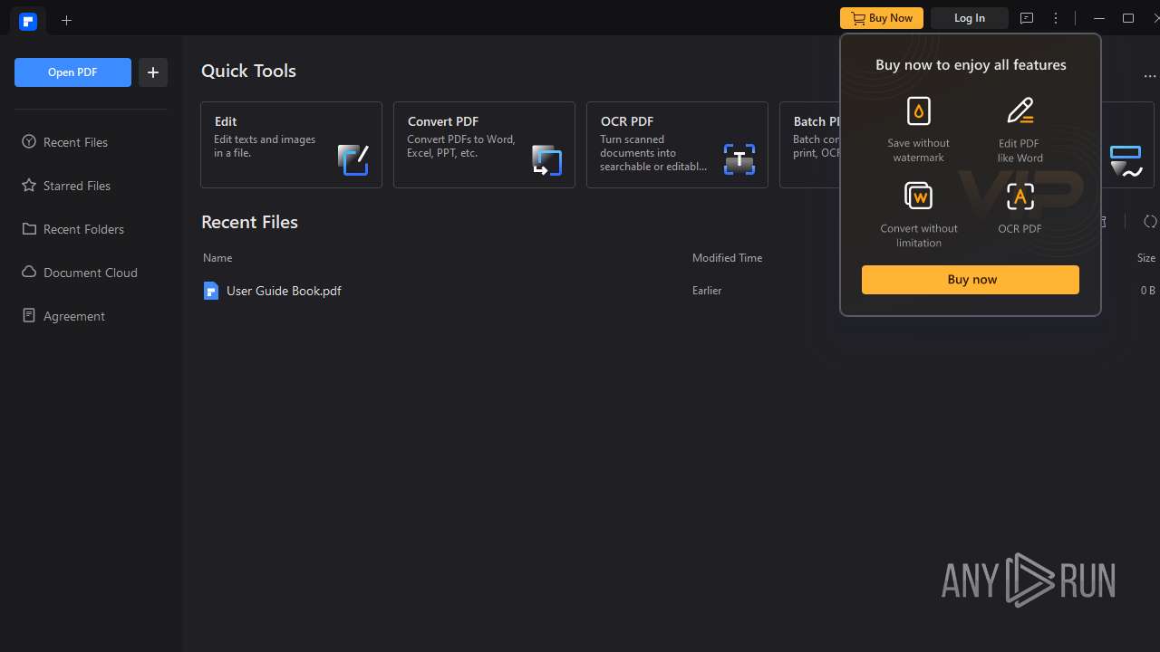Click the orange Buy now button in popup
This screenshot has height=652, width=1160.
pyautogui.click(x=971, y=280)
